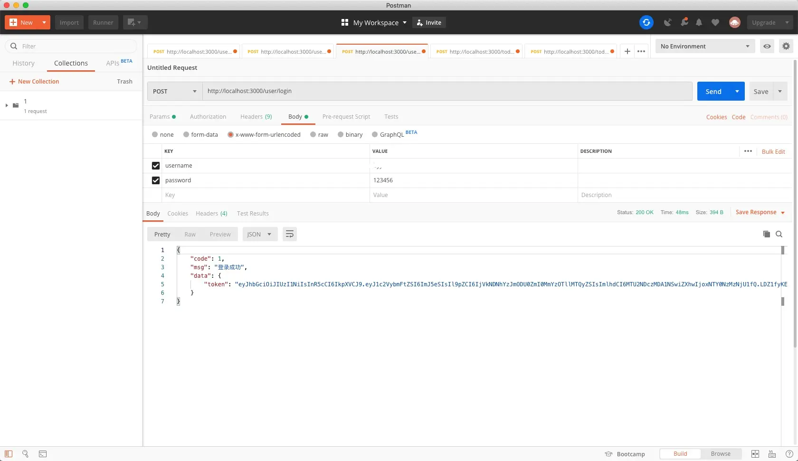Open tab options three-dot menu

(x=641, y=51)
